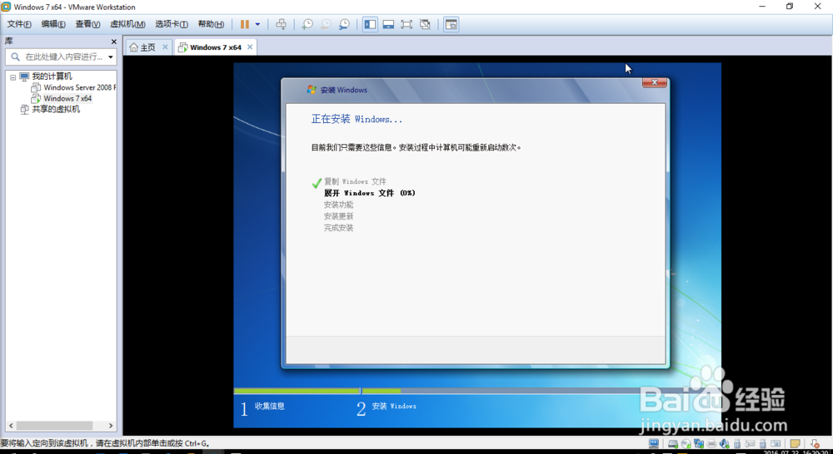Image resolution: width=833 pixels, height=454 pixels.
Task: Click the network adapter status icon
Action: pyautogui.click(x=699, y=443)
